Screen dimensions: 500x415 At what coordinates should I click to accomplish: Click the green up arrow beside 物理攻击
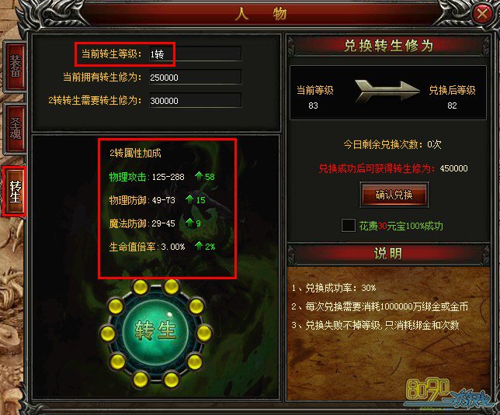[199, 176]
